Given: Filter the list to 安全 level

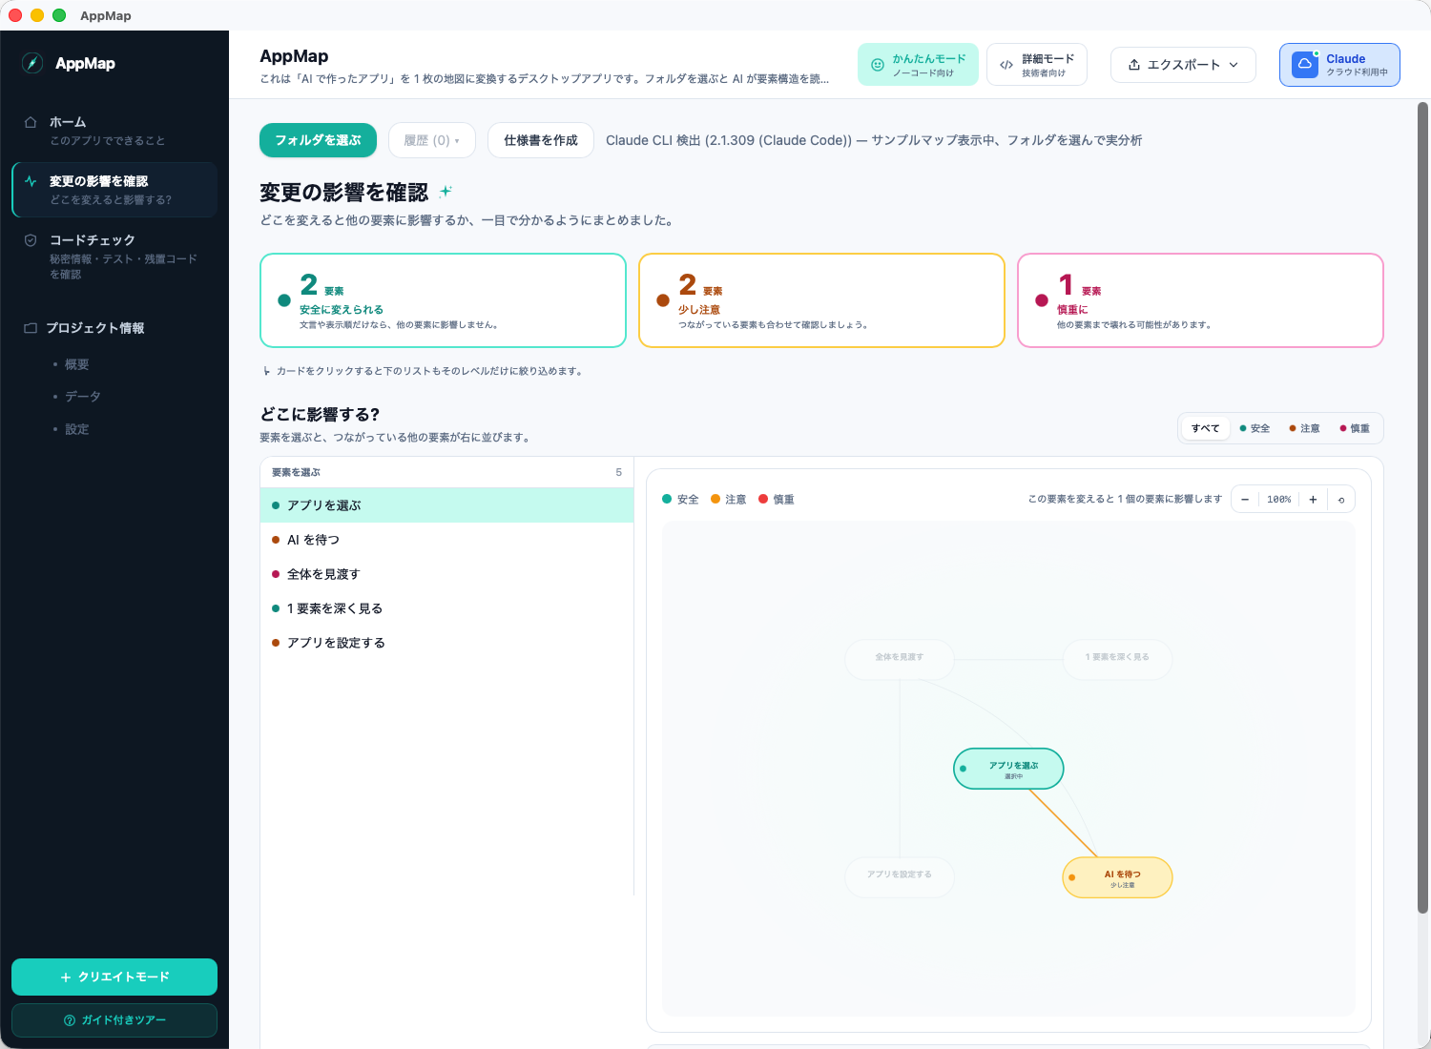Looking at the screenshot, I should pyautogui.click(x=1255, y=428).
